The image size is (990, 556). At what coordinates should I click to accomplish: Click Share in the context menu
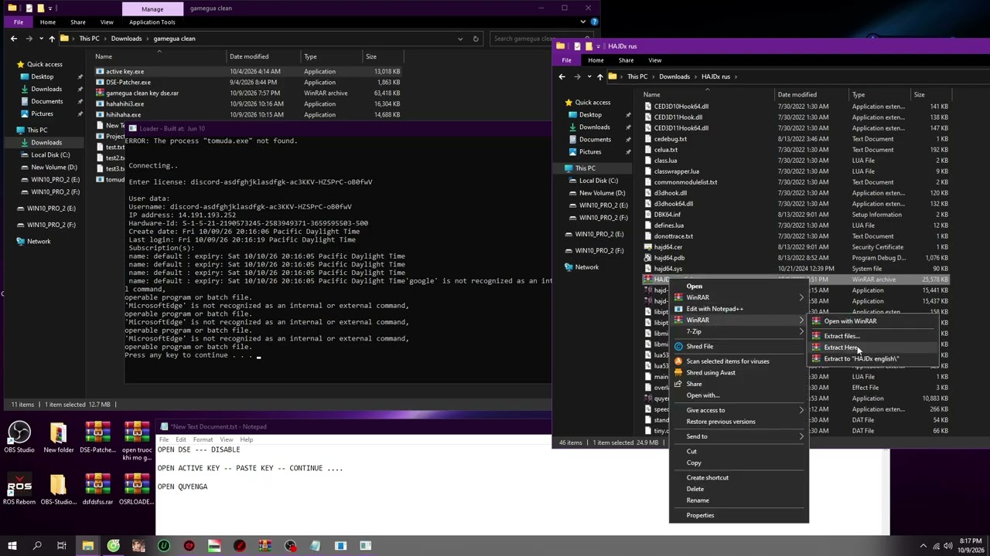tap(694, 385)
